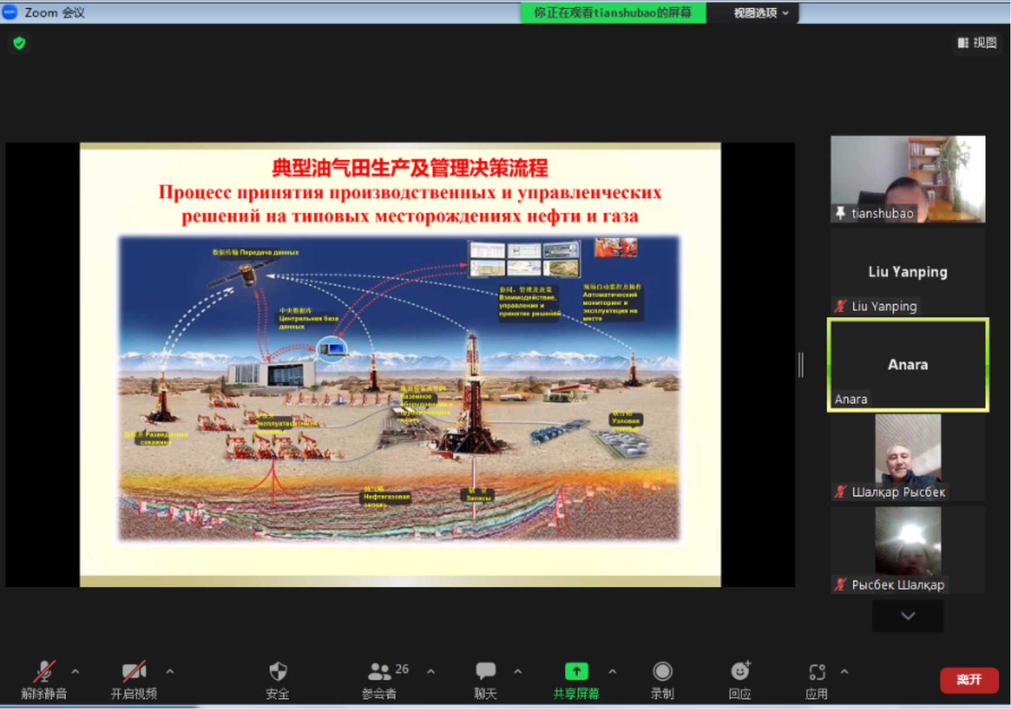Open Reactions (回应) smiley icon
The image size is (1011, 709).
click(740, 672)
